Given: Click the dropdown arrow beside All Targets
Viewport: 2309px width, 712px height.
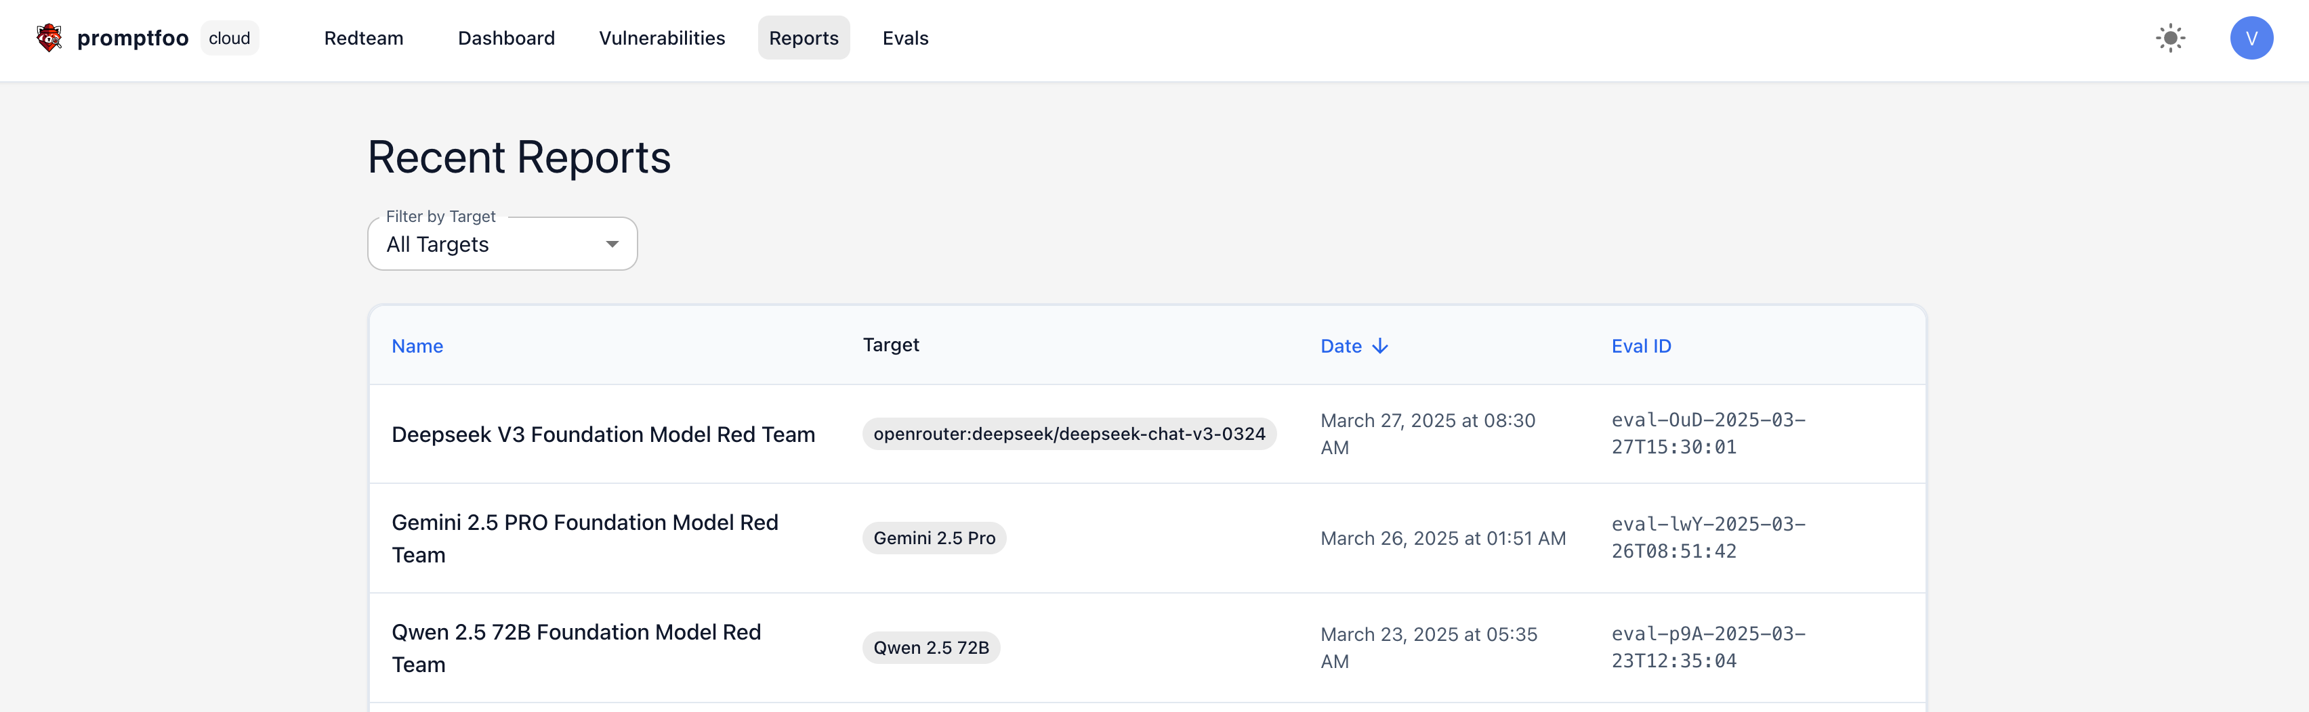Looking at the screenshot, I should [x=612, y=244].
